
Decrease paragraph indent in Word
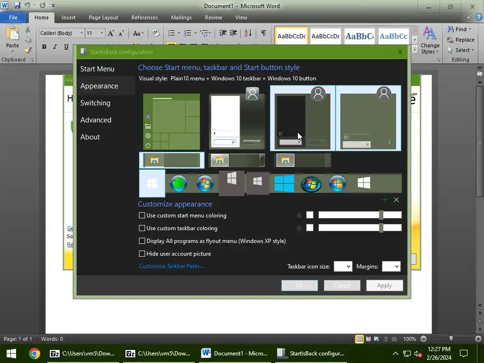223,33
